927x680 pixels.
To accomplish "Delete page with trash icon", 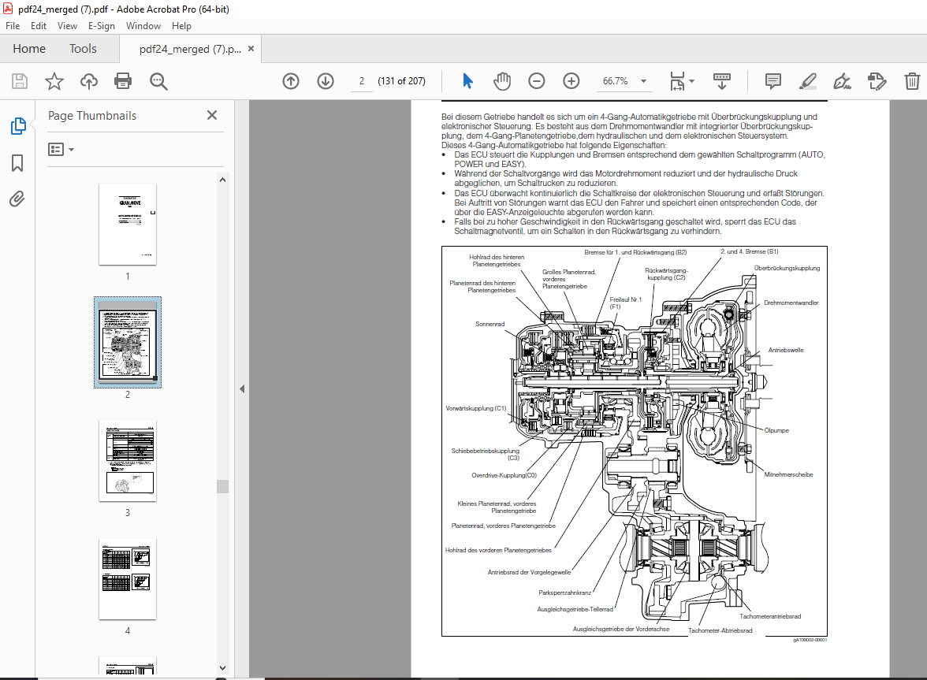I will (911, 81).
